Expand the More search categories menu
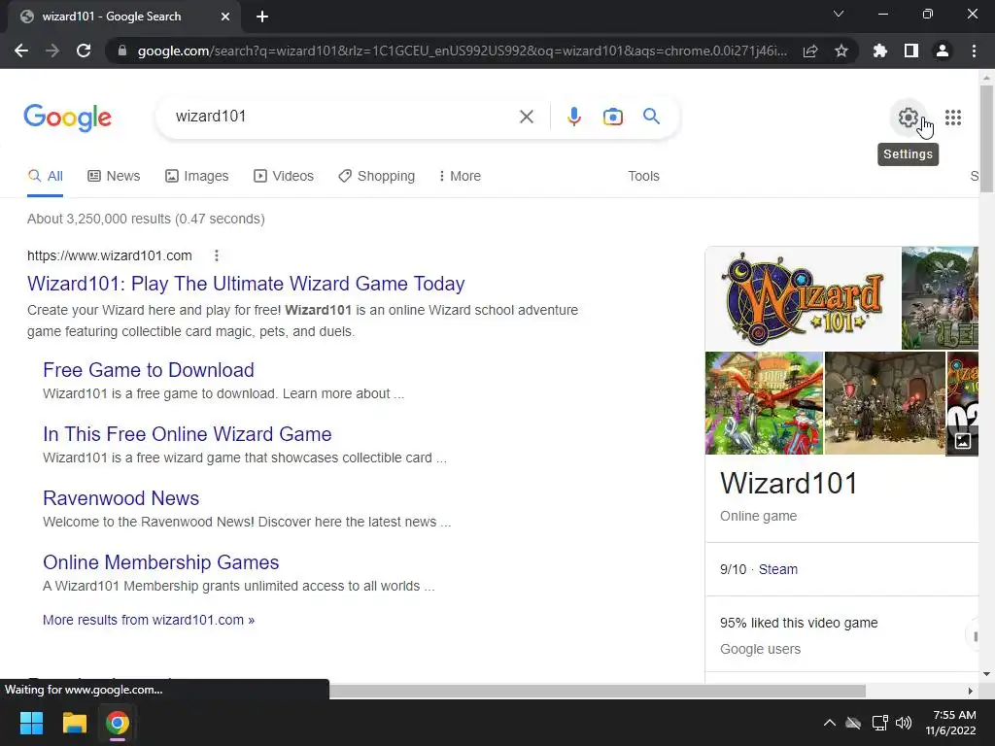Screen dimensions: 995x746 pos(460,177)
